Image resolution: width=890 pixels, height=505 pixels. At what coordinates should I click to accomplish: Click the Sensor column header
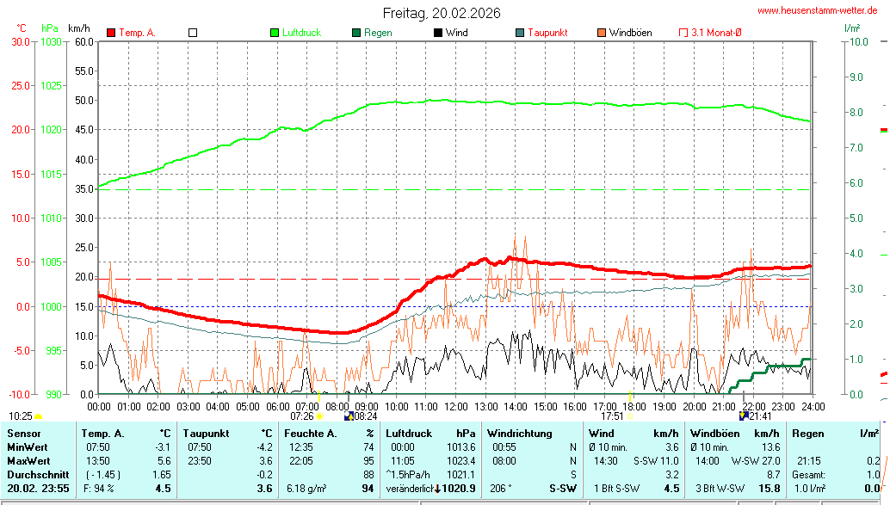(23, 433)
